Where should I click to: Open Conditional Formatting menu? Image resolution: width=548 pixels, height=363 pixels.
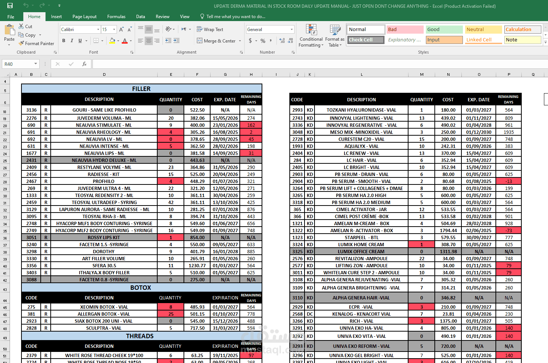click(311, 36)
